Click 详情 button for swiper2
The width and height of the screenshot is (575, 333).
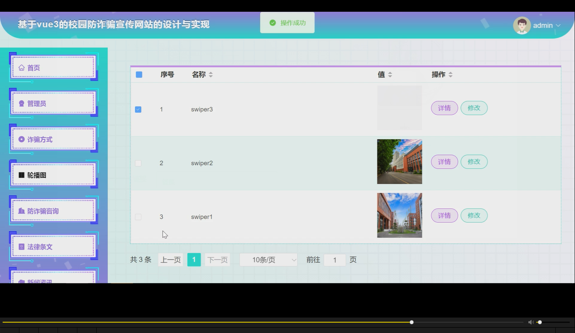(x=444, y=162)
